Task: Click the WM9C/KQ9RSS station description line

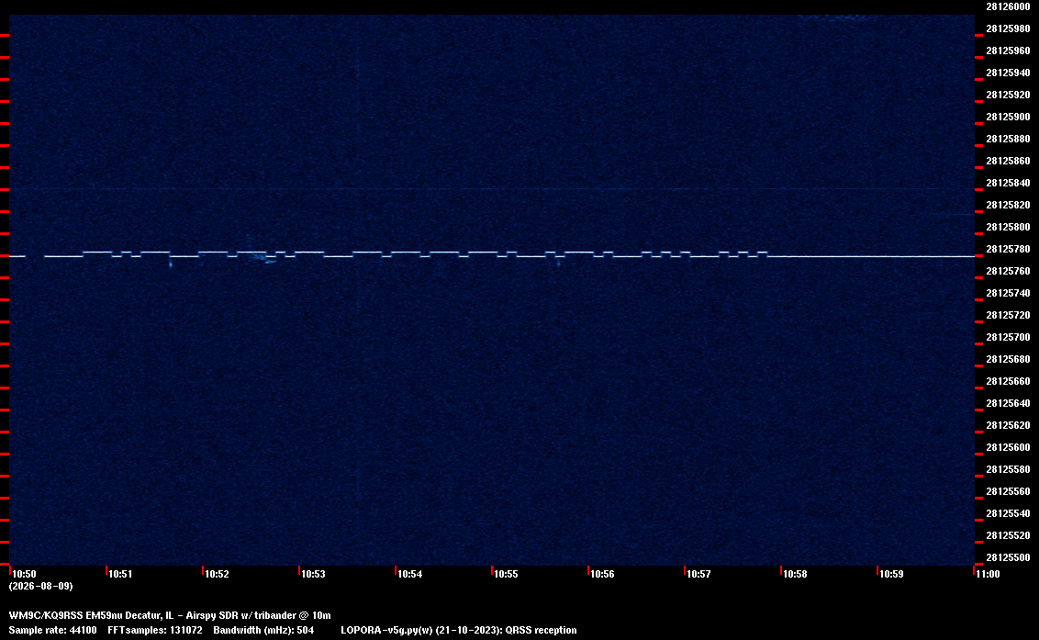Action: 170,615
